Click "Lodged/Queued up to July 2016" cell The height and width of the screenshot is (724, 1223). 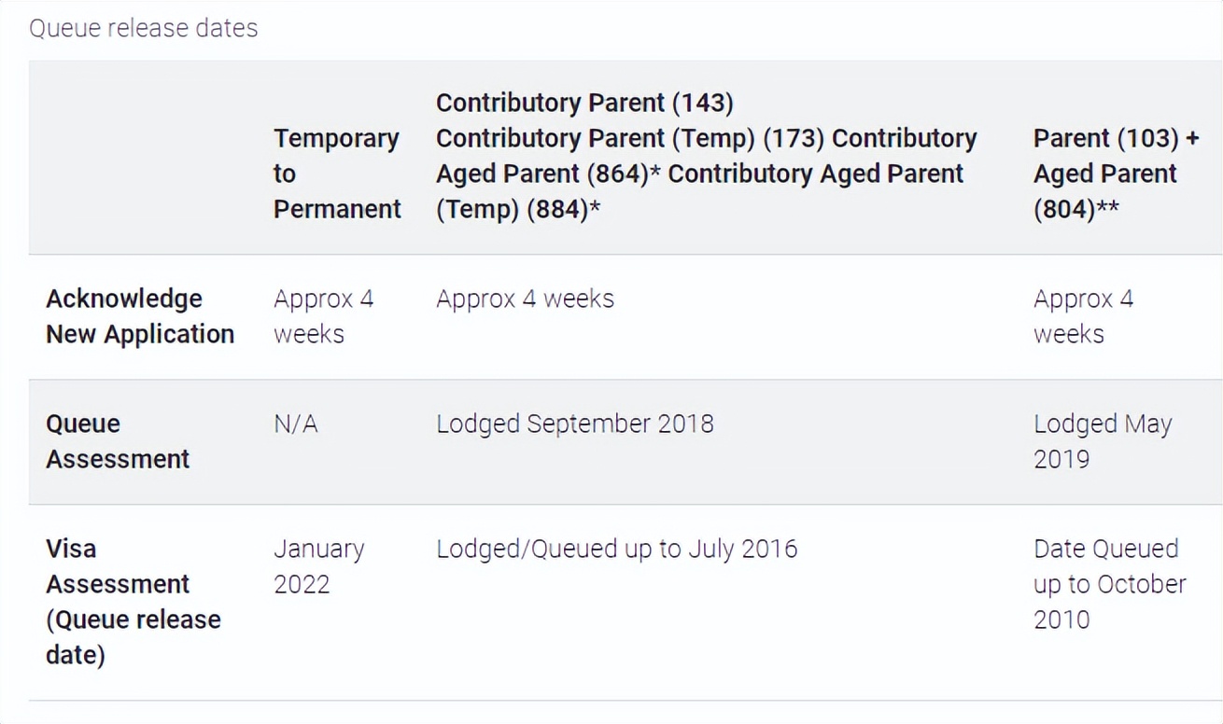(x=616, y=549)
